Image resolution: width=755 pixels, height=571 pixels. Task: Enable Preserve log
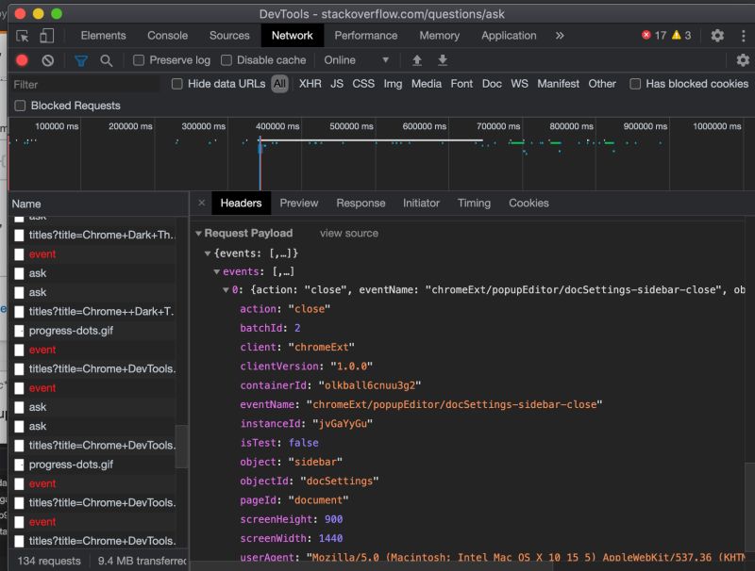click(138, 59)
